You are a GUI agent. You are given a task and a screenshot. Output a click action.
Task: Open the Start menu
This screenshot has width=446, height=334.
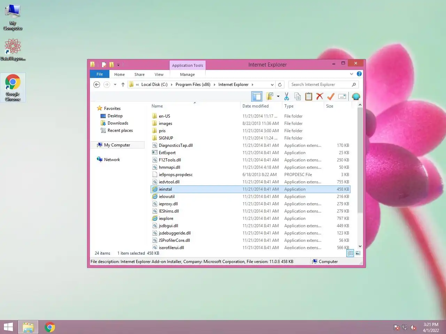[8, 327]
